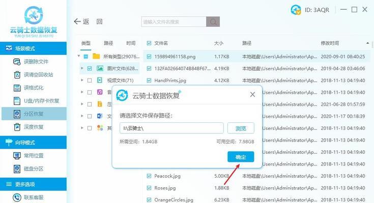Click the search magnifier button

click(213, 22)
